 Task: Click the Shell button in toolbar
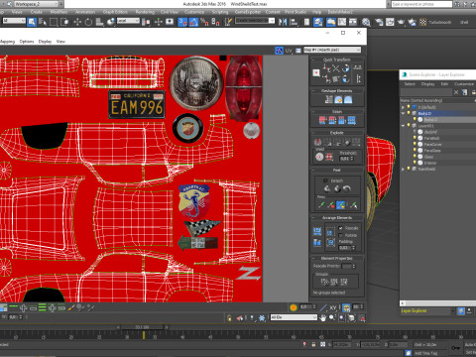pos(464,22)
